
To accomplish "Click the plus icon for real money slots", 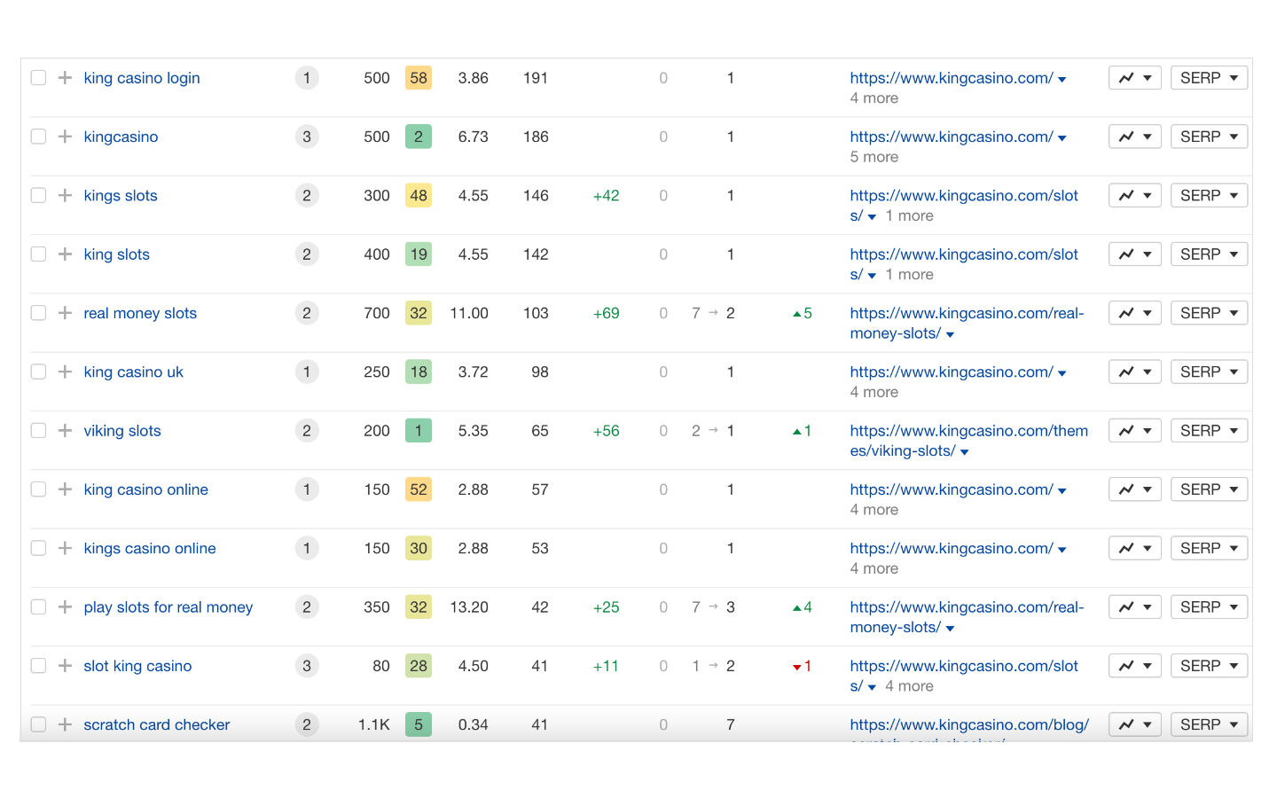I will (65, 313).
